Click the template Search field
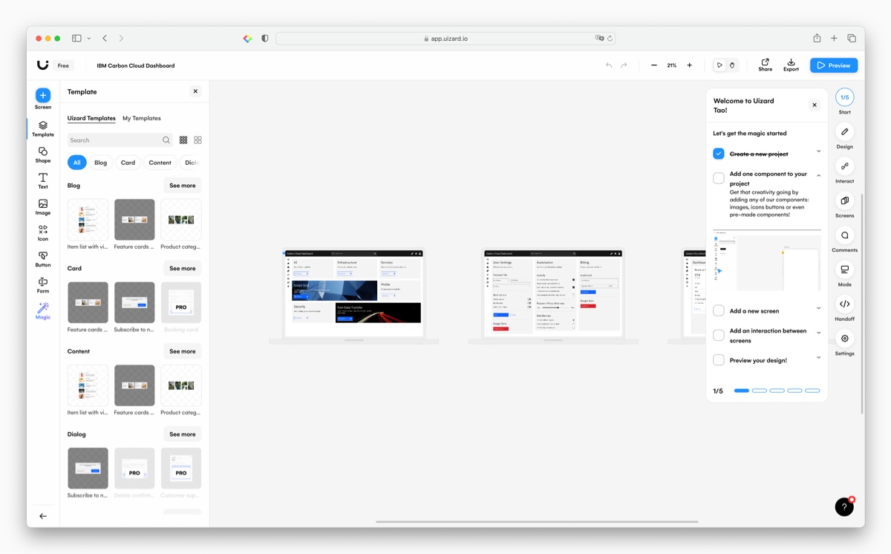This screenshot has width=891, height=554. pos(114,140)
